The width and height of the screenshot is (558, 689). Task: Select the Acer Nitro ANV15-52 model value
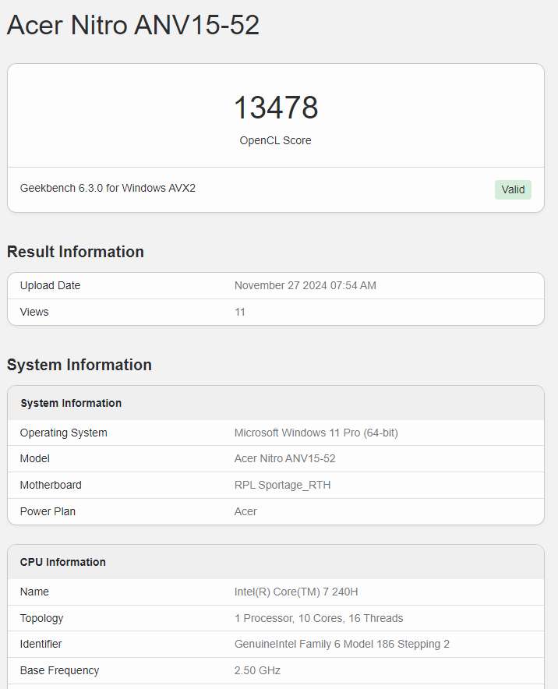pos(284,459)
